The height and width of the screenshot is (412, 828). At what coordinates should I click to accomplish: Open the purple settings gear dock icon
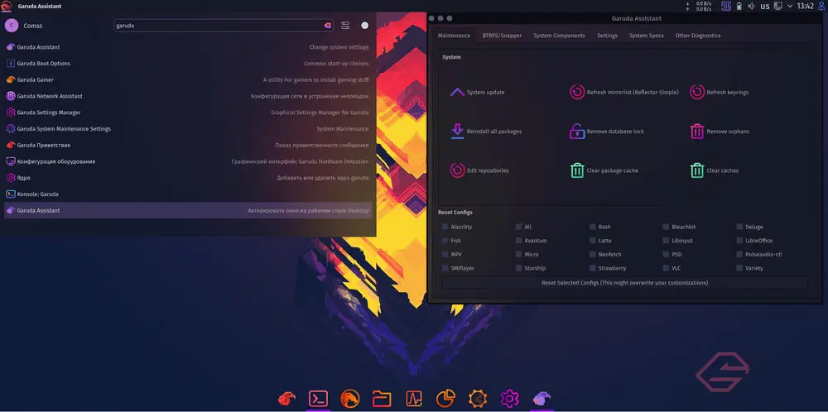click(x=509, y=398)
